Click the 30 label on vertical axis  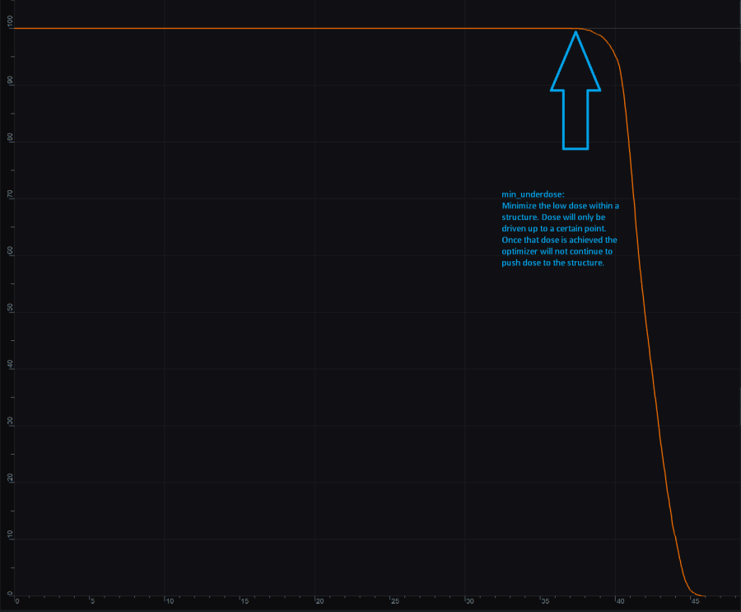point(11,422)
